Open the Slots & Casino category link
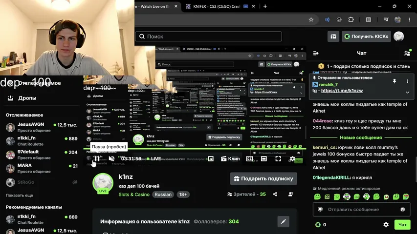This screenshot has height=234, width=417. click(134, 195)
